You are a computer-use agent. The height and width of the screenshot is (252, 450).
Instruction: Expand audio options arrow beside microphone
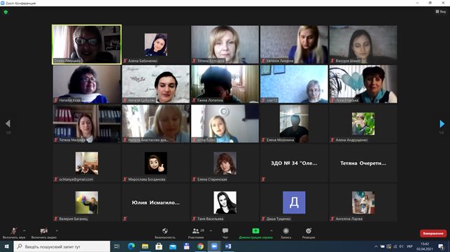[24, 230]
